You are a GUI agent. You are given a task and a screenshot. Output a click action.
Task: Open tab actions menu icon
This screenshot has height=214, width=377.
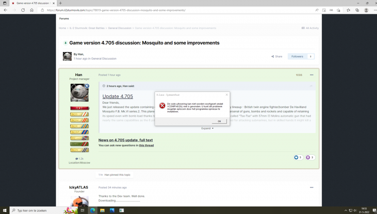(5, 3)
